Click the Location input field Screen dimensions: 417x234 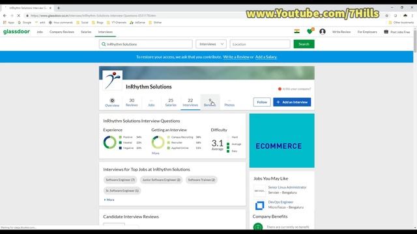click(260, 44)
